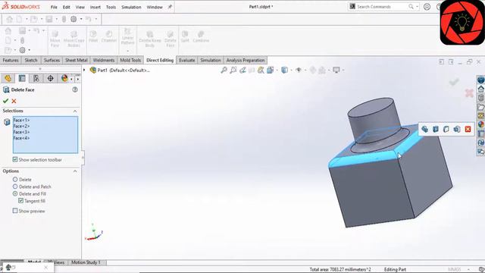Viewport: 485px width, 273px height.
Task: Open Dynamic Annotation Views icon
Action: (261, 71)
